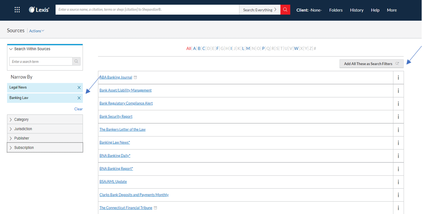This screenshot has height=214, width=422.
Task: Click archive icon beside The Connecticut Financial Tribune
Action: [x=156, y=208]
